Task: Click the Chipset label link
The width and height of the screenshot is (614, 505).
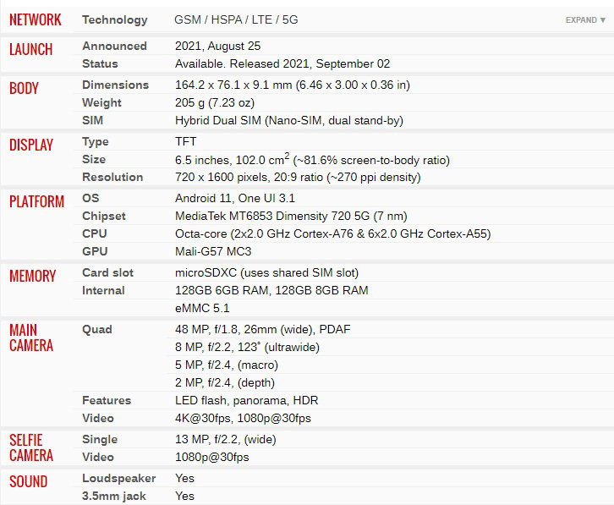Action: pos(104,216)
